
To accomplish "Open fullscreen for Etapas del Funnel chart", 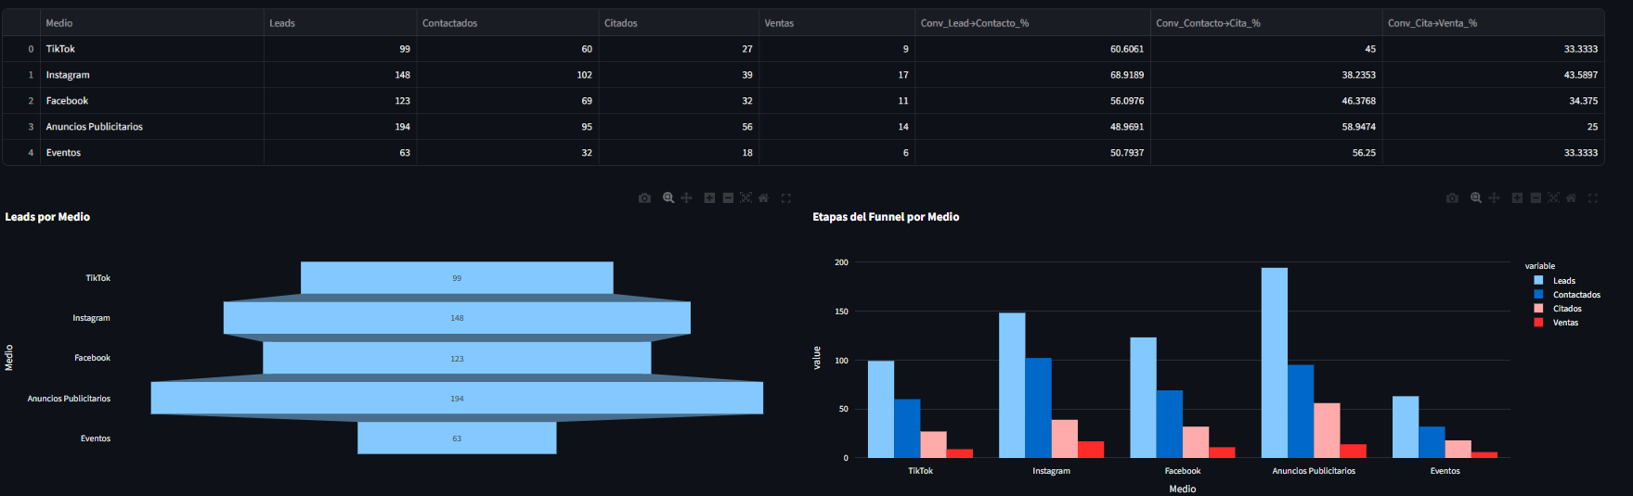I will [x=1592, y=198].
